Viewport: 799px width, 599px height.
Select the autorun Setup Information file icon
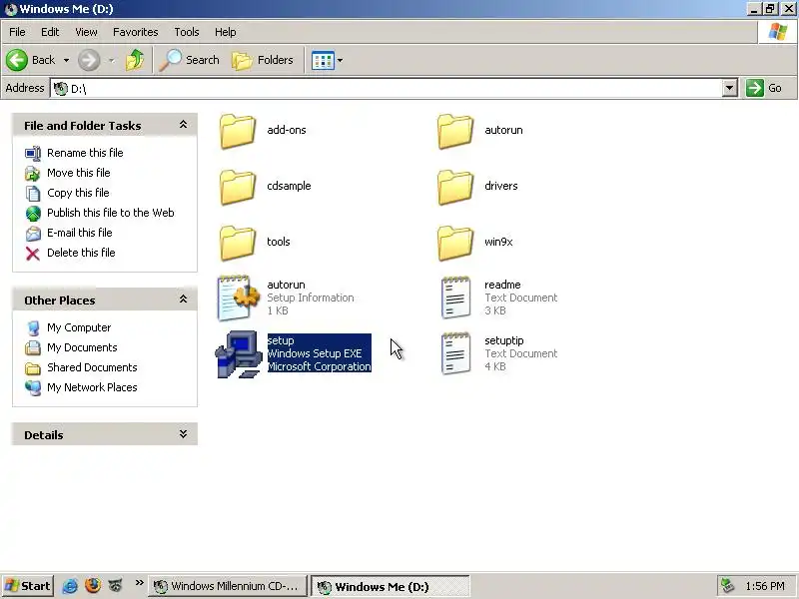click(x=238, y=298)
